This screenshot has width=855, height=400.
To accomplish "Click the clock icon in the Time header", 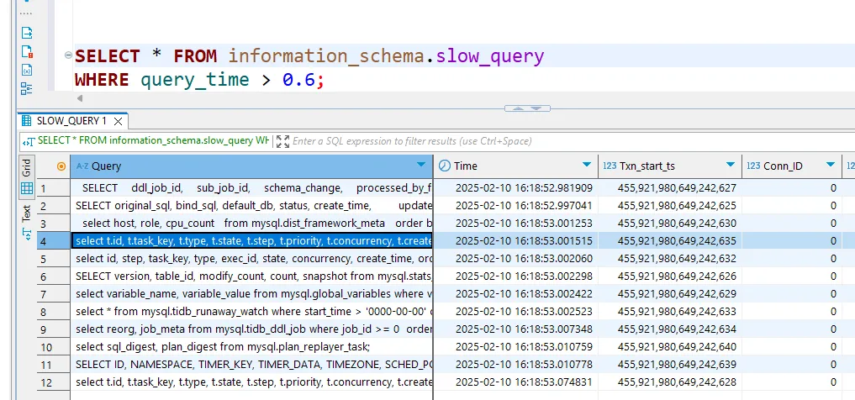I will coord(445,166).
